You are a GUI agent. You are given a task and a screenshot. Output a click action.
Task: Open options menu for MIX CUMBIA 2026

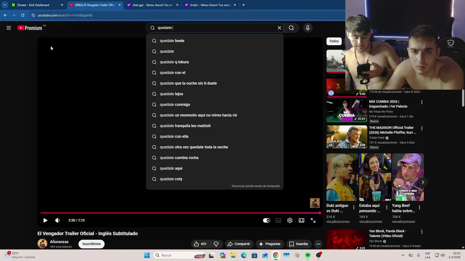(422, 102)
